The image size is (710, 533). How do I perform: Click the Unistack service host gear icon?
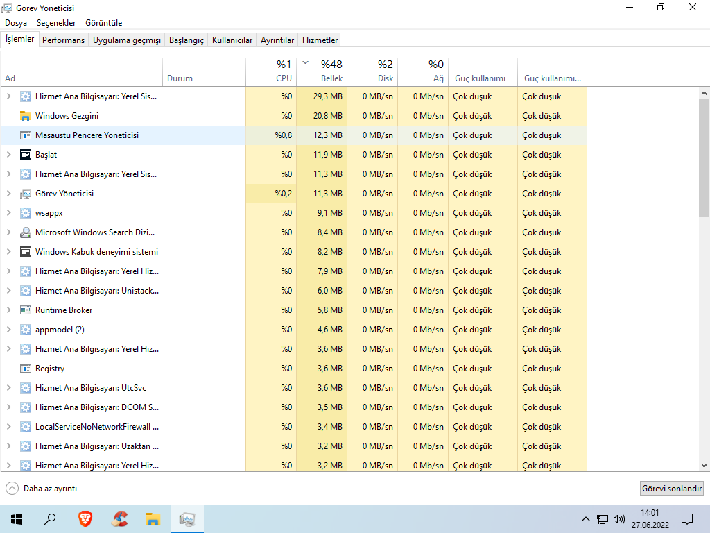coord(26,291)
